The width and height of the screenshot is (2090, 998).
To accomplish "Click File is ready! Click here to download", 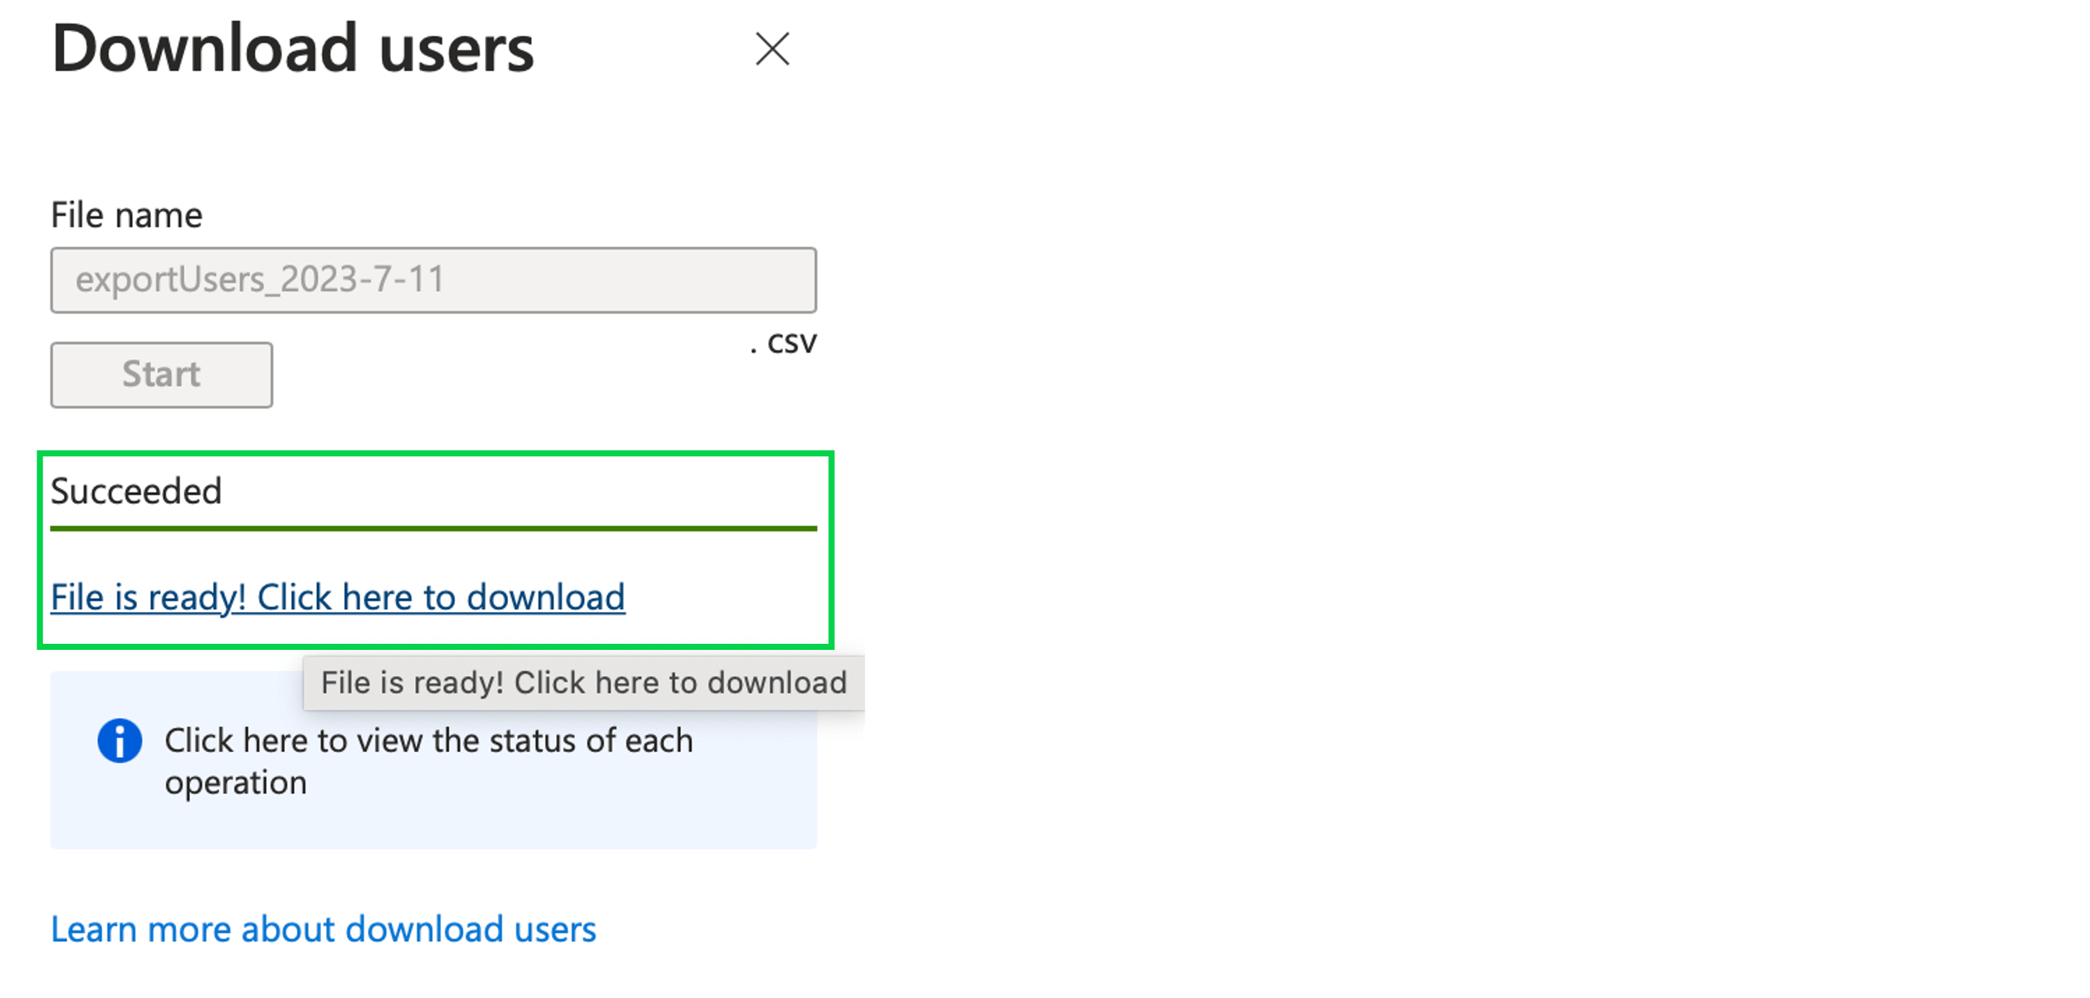I will (337, 598).
